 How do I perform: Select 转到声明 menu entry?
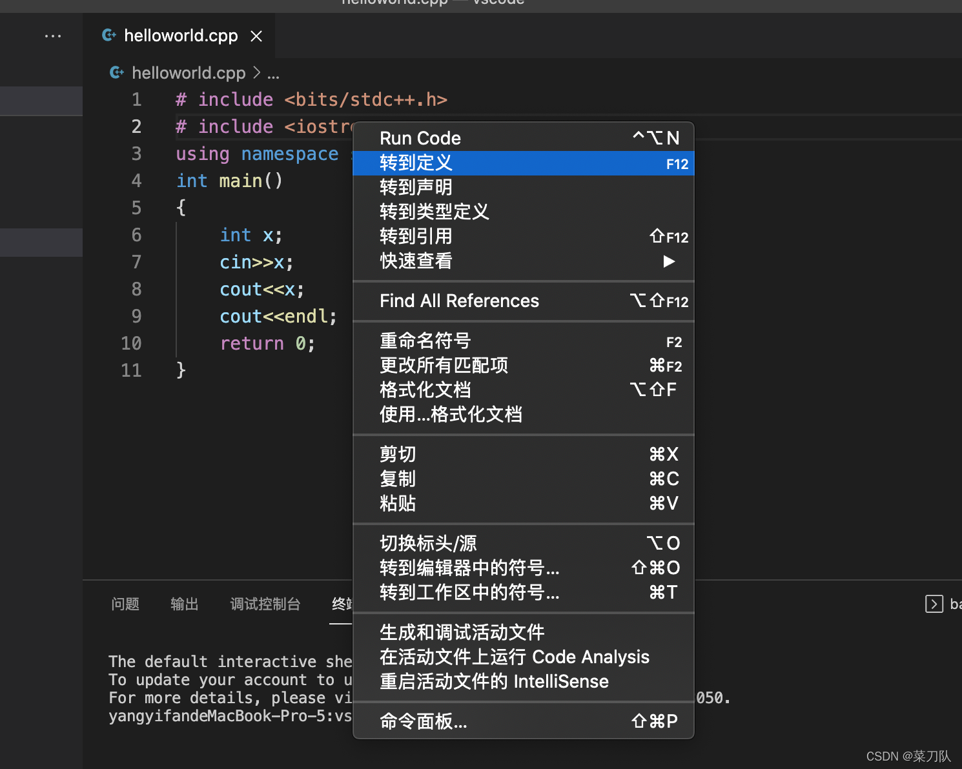coord(524,188)
